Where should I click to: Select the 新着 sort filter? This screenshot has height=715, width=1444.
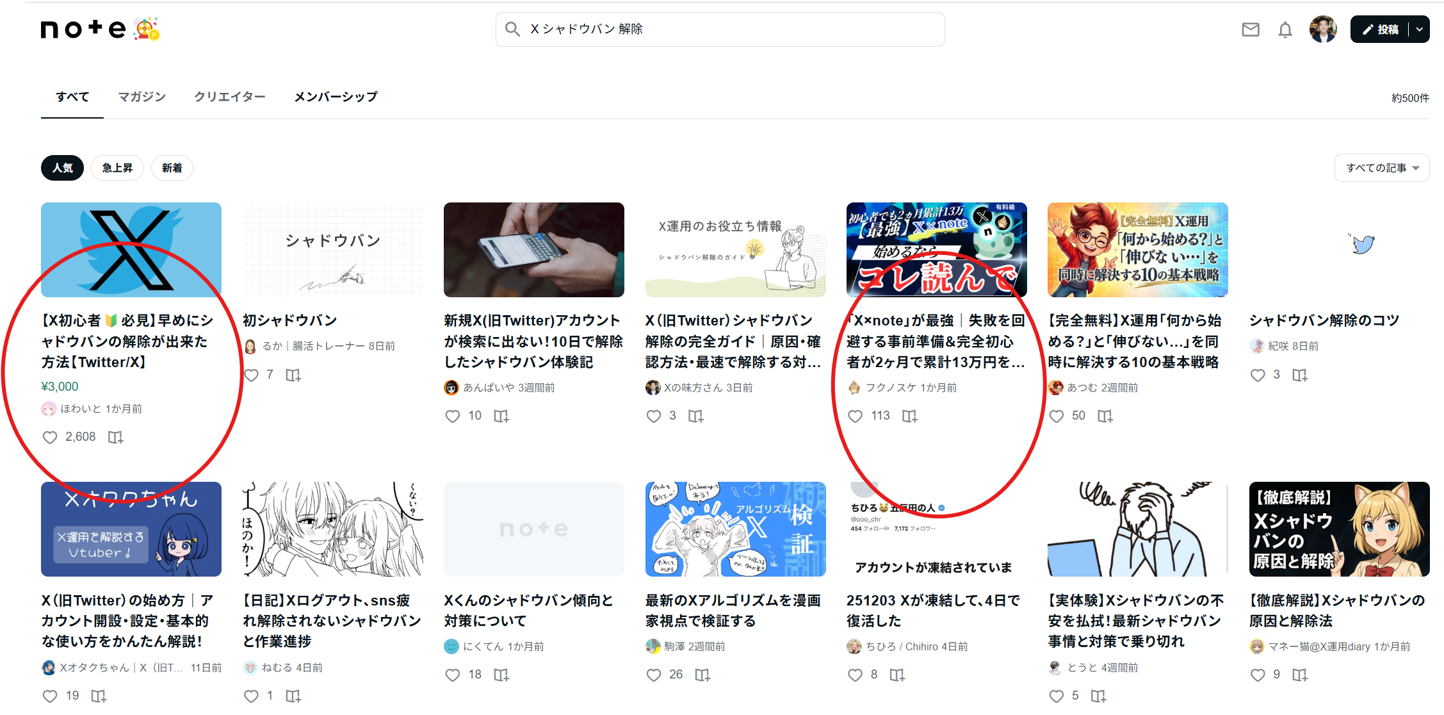tap(172, 168)
